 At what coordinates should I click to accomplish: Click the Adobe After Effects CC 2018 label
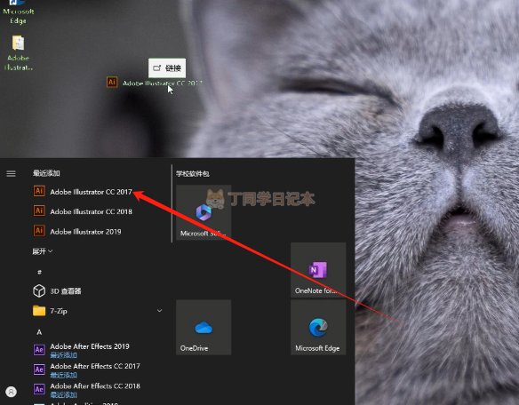[95, 386]
